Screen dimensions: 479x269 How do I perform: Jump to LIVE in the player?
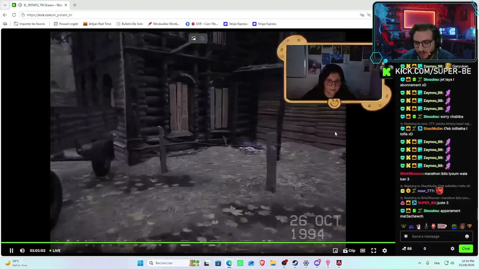(x=55, y=251)
